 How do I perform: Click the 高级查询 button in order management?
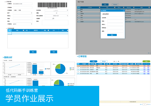click(104, 61)
